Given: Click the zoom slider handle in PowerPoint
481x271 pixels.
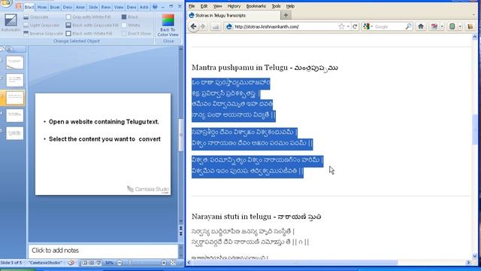Looking at the screenshot, I should 130,263.
